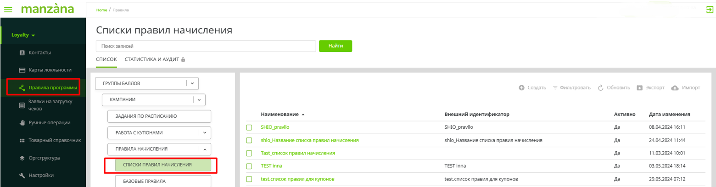Viewport: 716px width, 187px height.
Task: Click the Фильтровать filter icon
Action: pyautogui.click(x=555, y=88)
